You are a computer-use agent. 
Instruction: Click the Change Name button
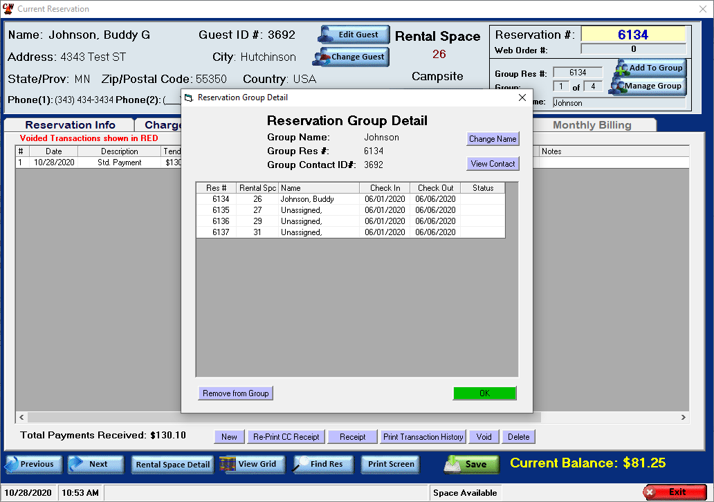[493, 139]
